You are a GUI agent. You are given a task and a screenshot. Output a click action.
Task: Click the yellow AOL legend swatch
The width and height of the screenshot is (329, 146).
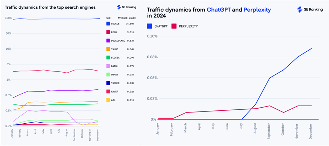pos(108,100)
